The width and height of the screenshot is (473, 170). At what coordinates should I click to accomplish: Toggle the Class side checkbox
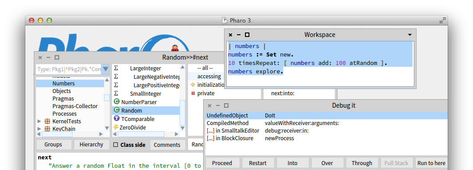pyautogui.click(x=116, y=145)
